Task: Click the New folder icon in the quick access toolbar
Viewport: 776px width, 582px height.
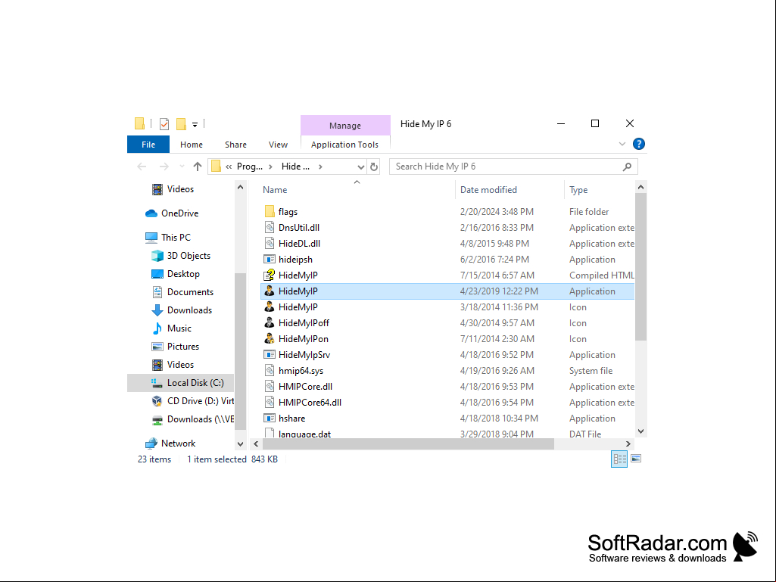Action: (182, 123)
